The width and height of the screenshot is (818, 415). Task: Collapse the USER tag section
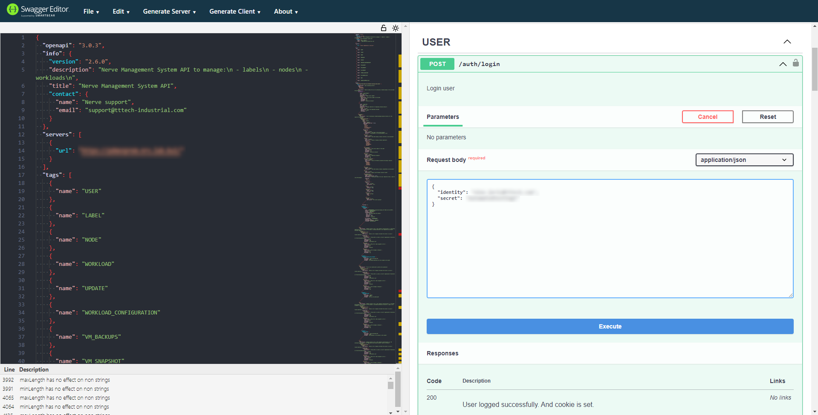[787, 42]
